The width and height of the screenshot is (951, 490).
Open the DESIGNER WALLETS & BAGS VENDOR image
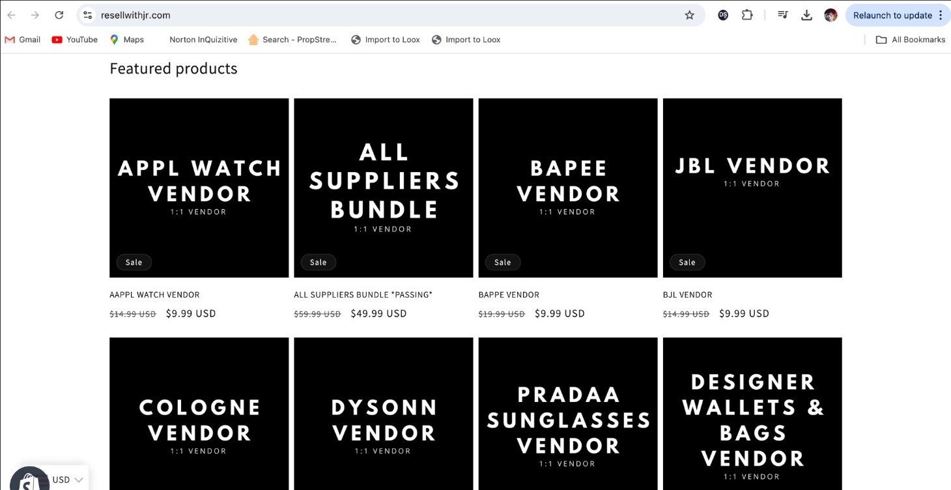pyautogui.click(x=752, y=414)
